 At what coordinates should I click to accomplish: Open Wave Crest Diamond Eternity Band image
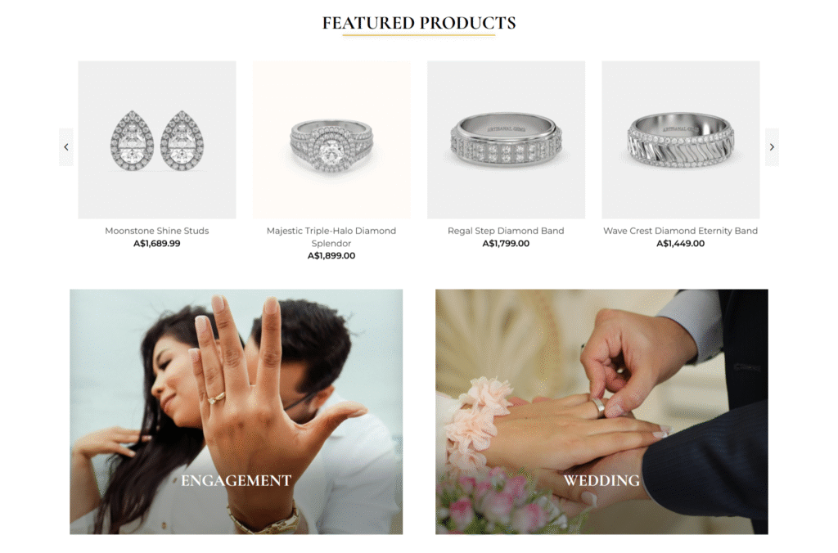(681, 139)
